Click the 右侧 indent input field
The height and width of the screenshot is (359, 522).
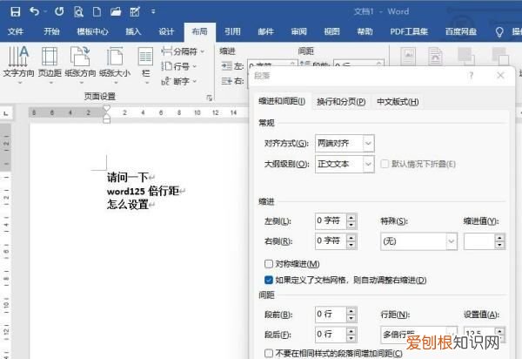(x=331, y=241)
